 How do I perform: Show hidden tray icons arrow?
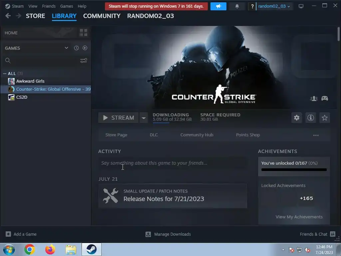(x=283, y=250)
